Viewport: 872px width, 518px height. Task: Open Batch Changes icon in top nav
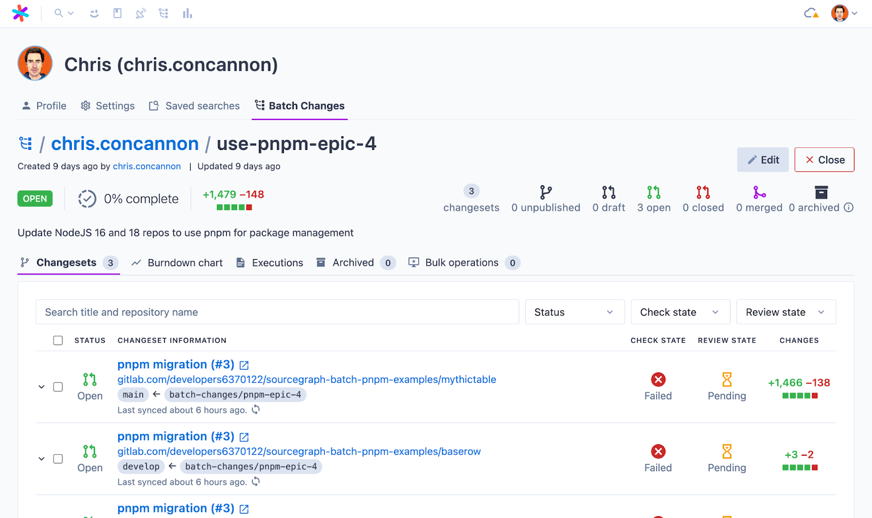pyautogui.click(x=163, y=13)
